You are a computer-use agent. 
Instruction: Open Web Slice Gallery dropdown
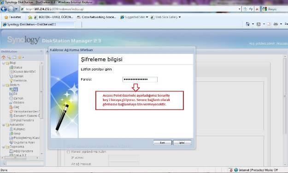[x=166, y=17]
